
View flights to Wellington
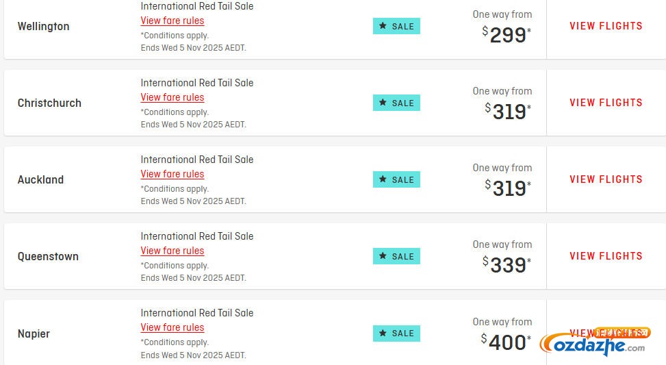coord(606,26)
